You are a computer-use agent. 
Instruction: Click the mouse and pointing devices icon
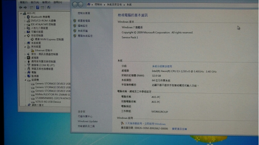coord(29,69)
